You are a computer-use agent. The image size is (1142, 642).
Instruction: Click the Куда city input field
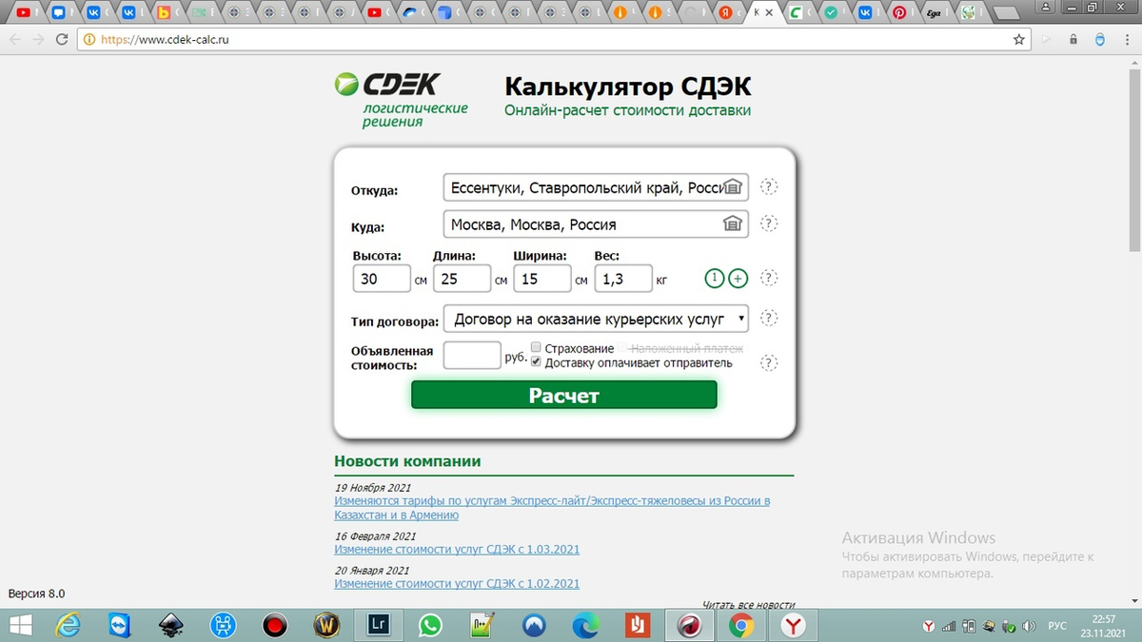(596, 224)
